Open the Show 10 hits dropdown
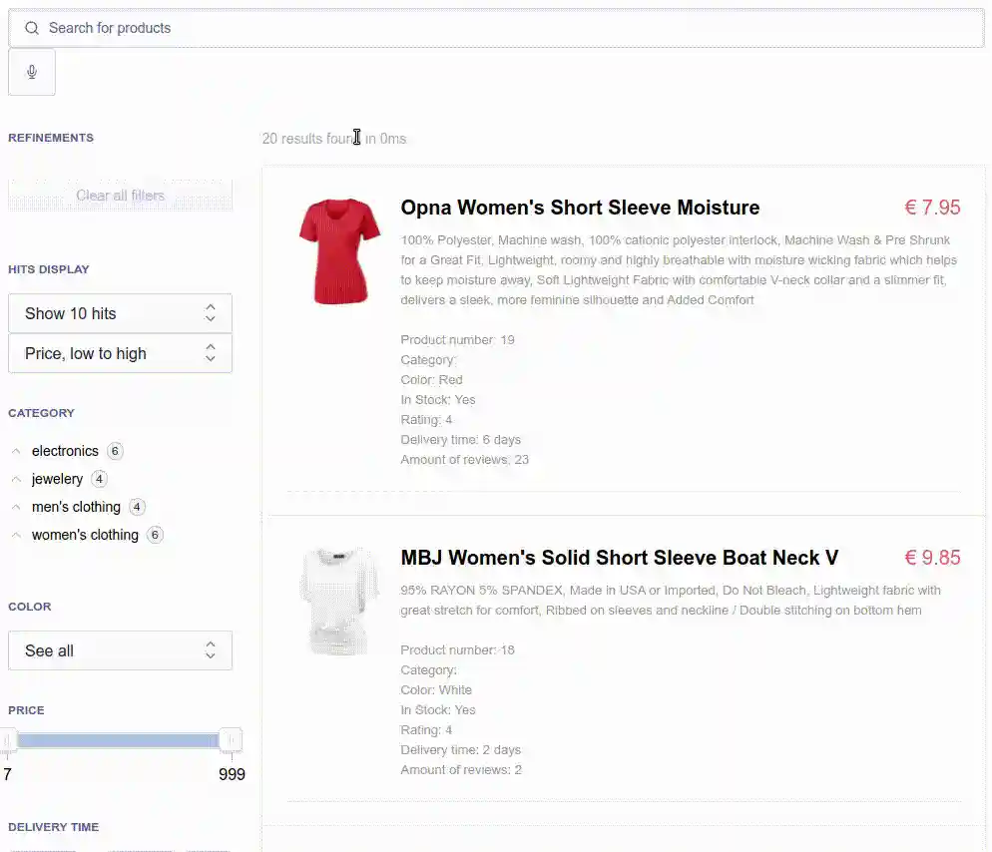Image resolution: width=992 pixels, height=852 pixels. (120, 313)
